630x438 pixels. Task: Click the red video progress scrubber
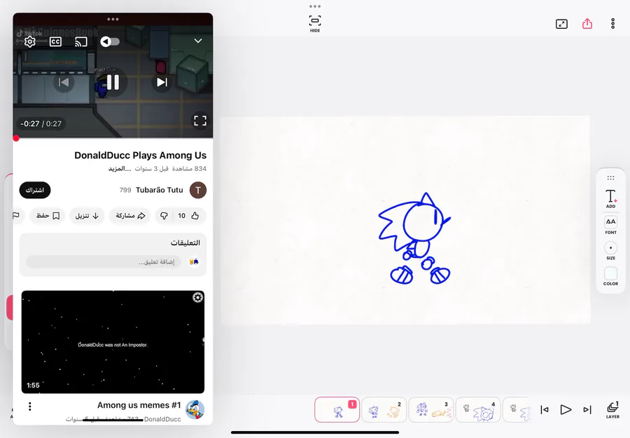16,138
